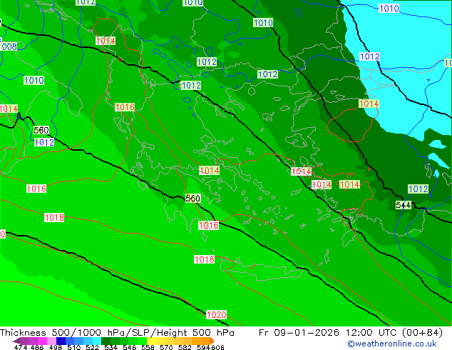Click the legend value 474
Image resolution: width=452 pixels, height=350 pixels.
tap(21, 347)
